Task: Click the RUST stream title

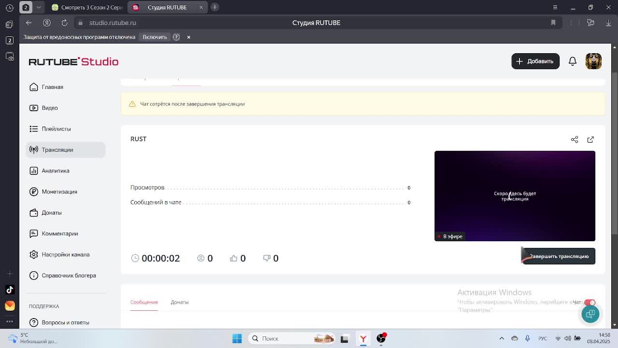Action: (x=138, y=139)
